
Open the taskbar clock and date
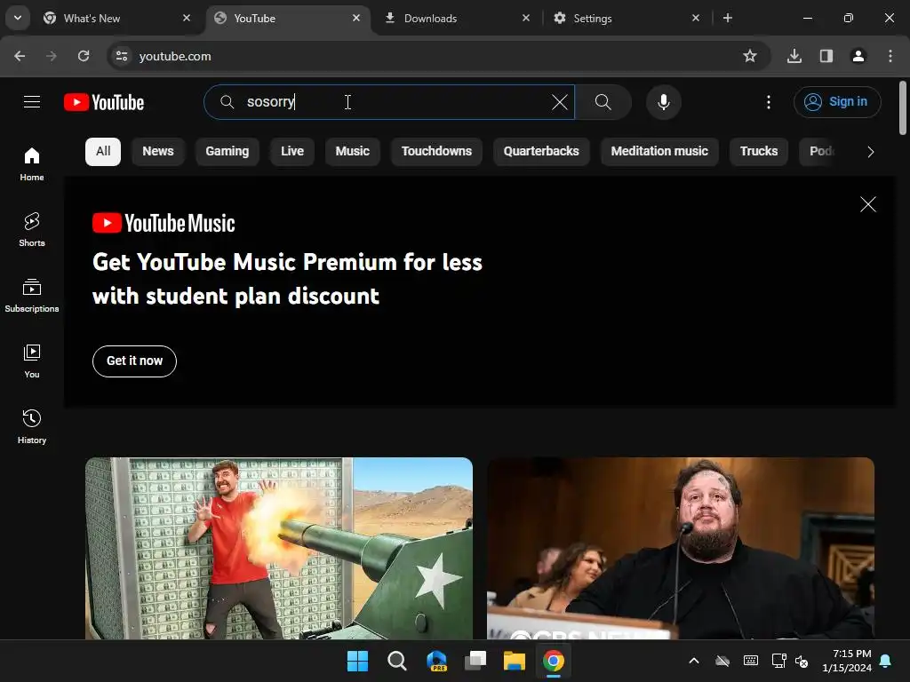(847, 661)
